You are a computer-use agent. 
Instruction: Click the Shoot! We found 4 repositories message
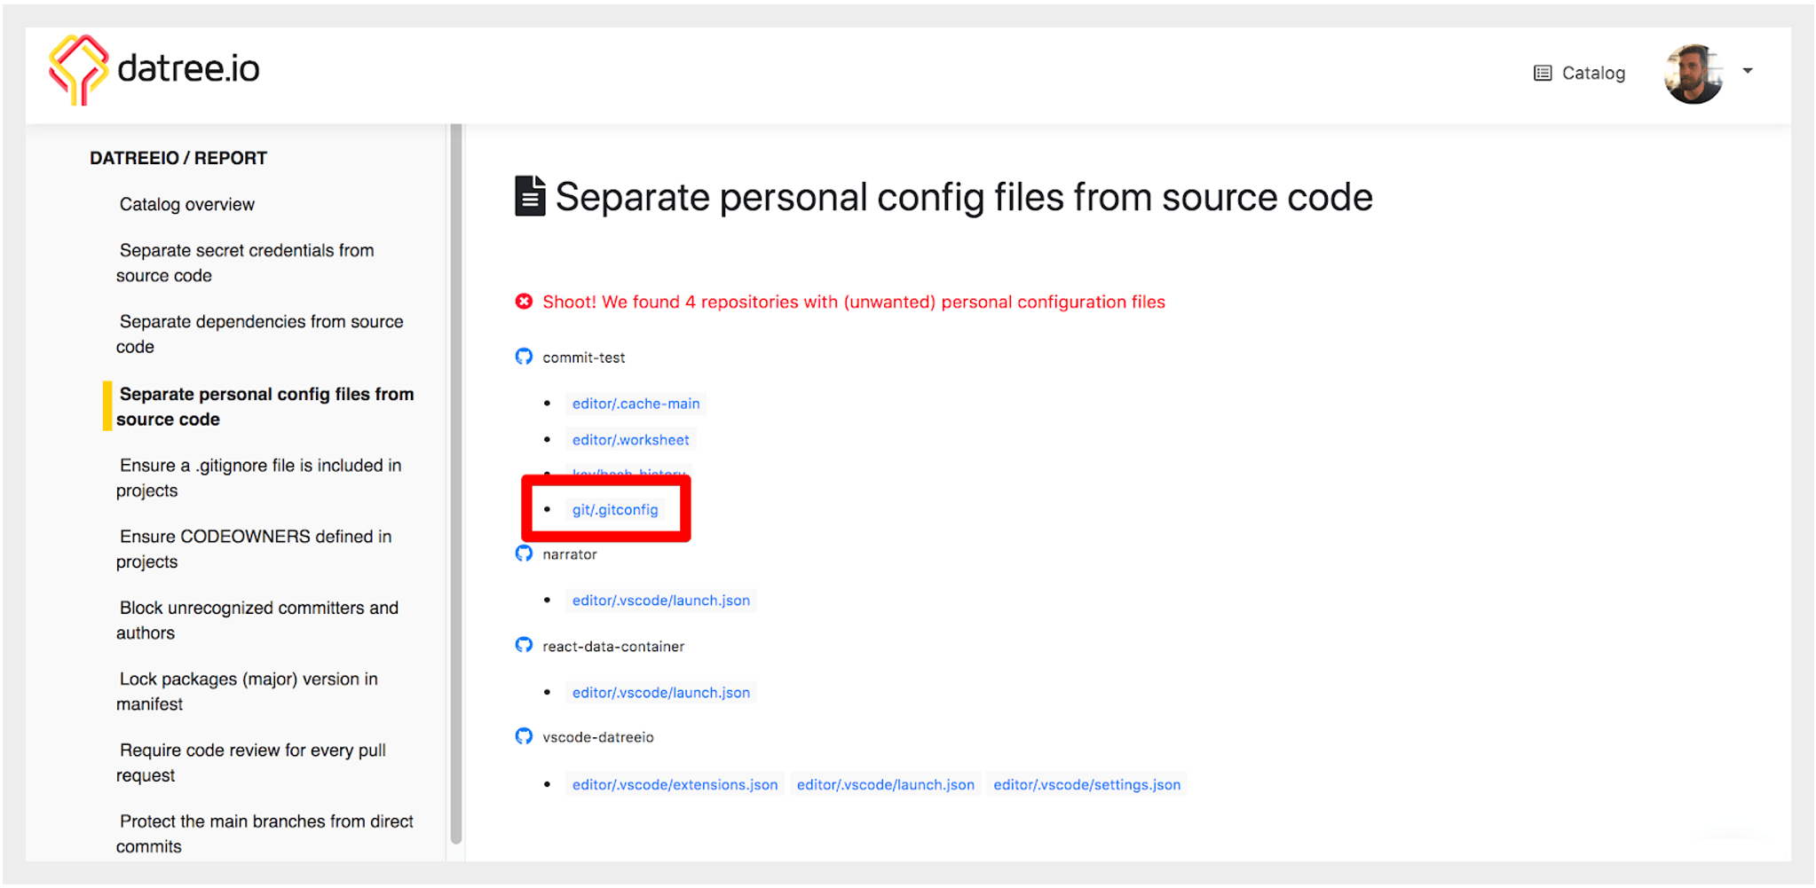coord(854,303)
